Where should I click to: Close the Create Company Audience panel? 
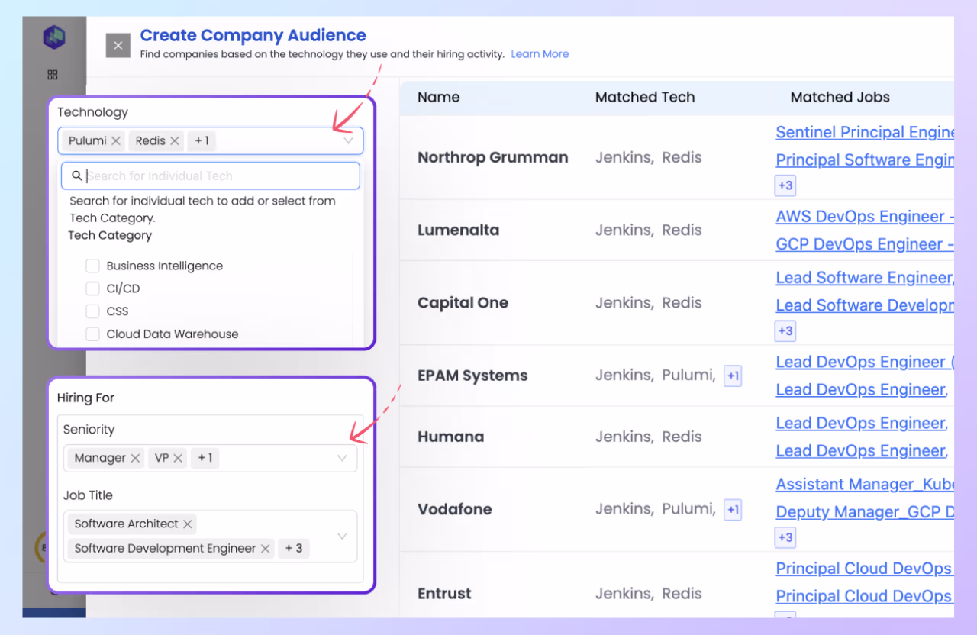click(x=118, y=46)
